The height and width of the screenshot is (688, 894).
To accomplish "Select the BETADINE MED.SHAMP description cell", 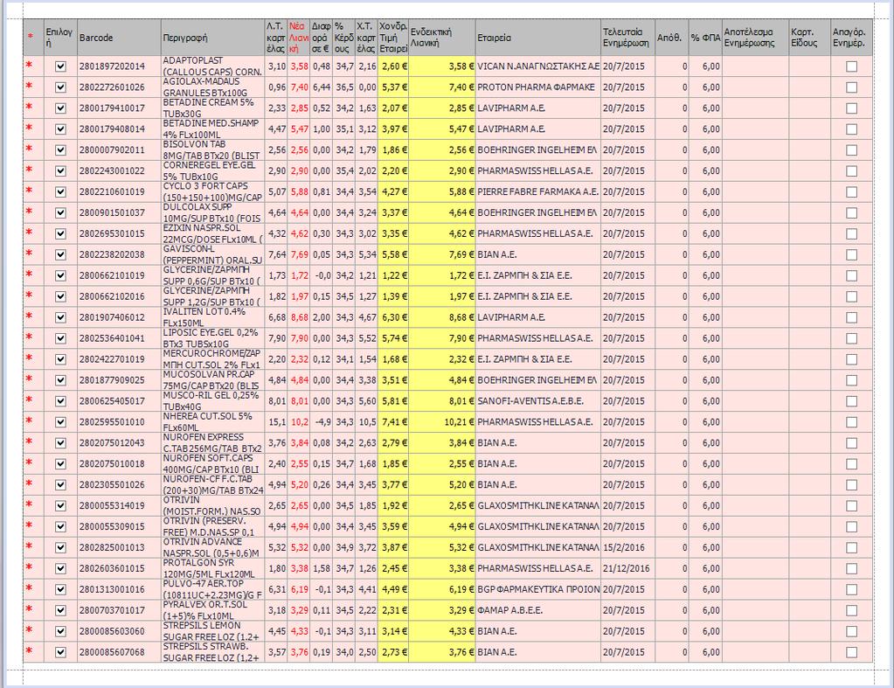I will pos(212,129).
